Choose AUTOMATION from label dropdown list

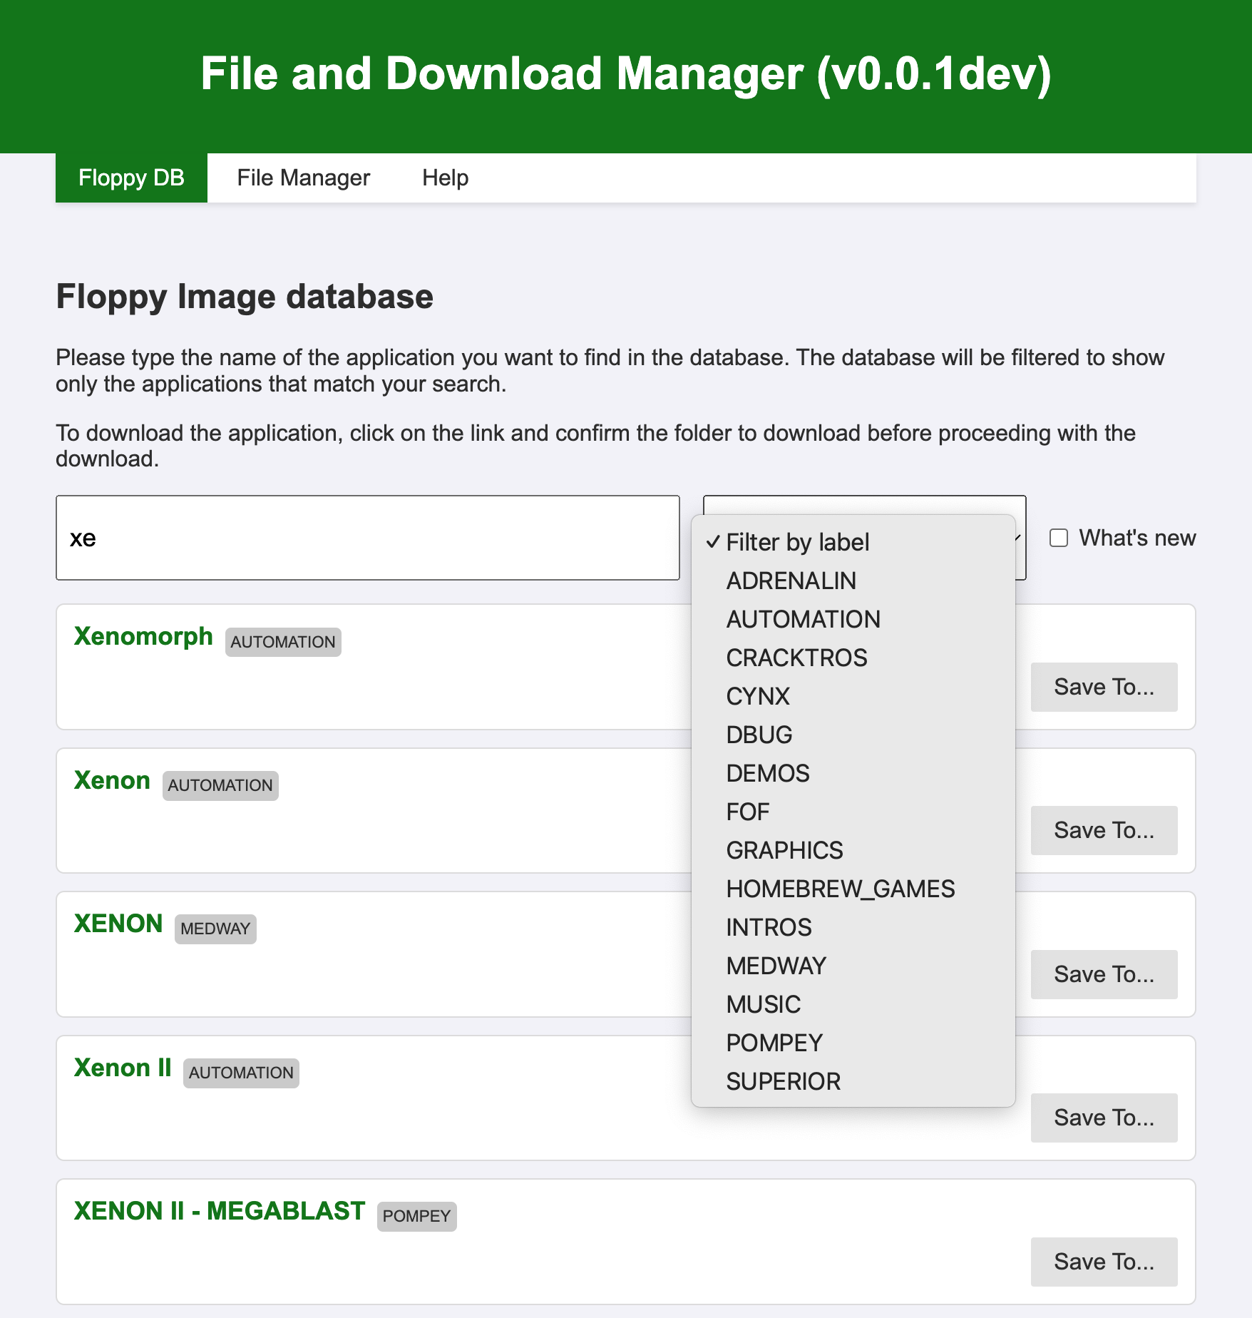[x=853, y=619]
